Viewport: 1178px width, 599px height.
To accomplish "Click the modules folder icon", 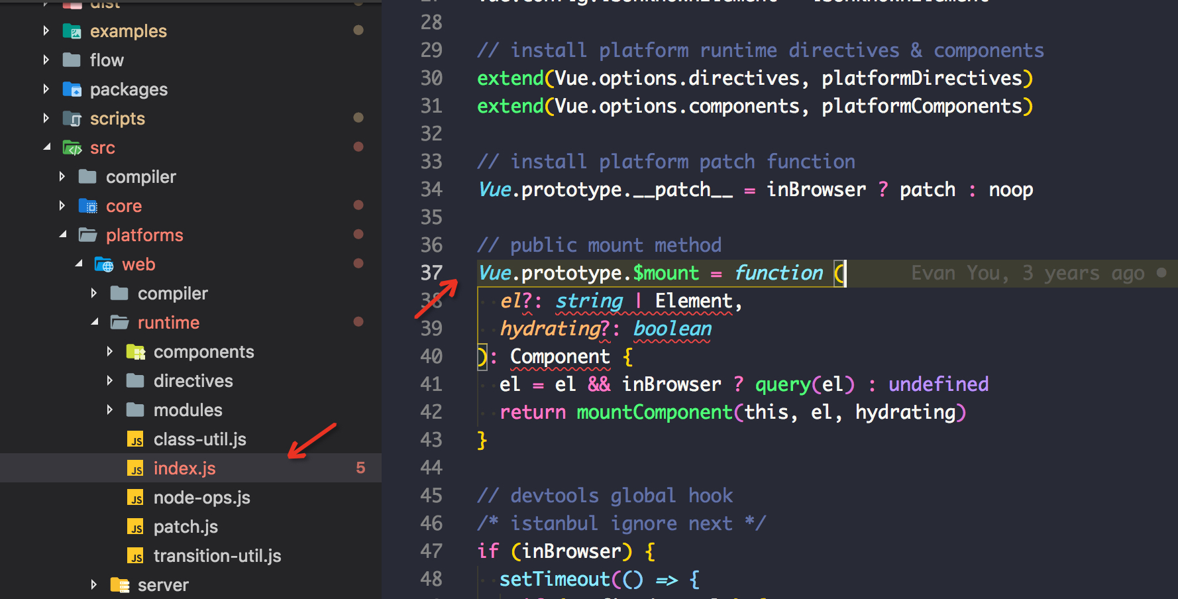I will [x=135, y=409].
